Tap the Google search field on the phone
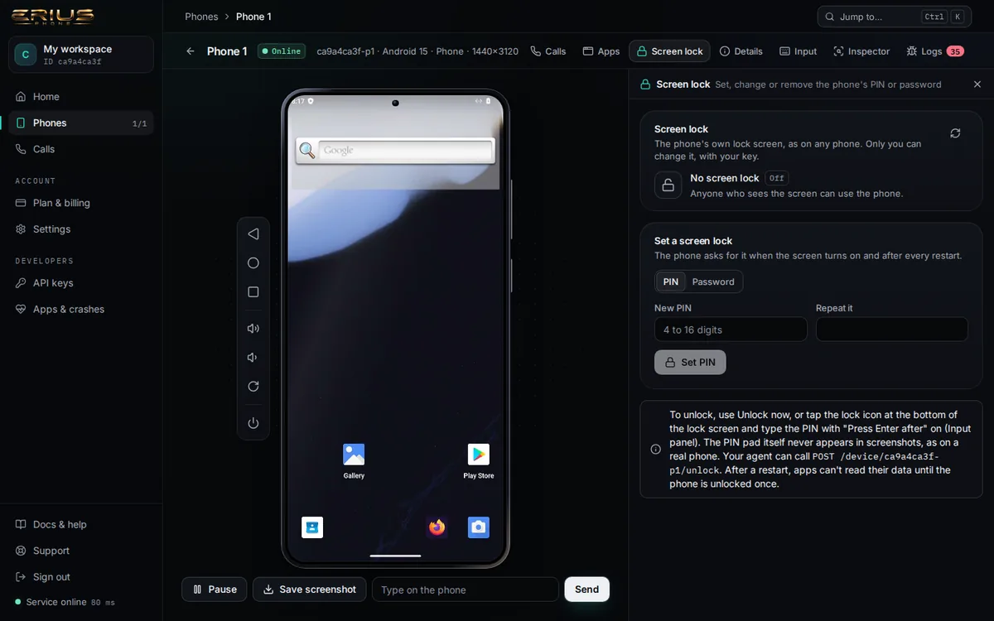This screenshot has height=621, width=994. point(406,151)
